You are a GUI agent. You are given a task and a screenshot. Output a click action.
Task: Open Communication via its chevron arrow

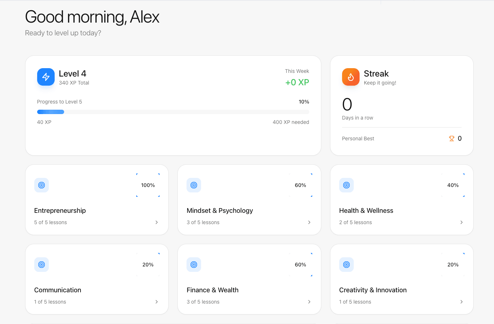click(157, 302)
